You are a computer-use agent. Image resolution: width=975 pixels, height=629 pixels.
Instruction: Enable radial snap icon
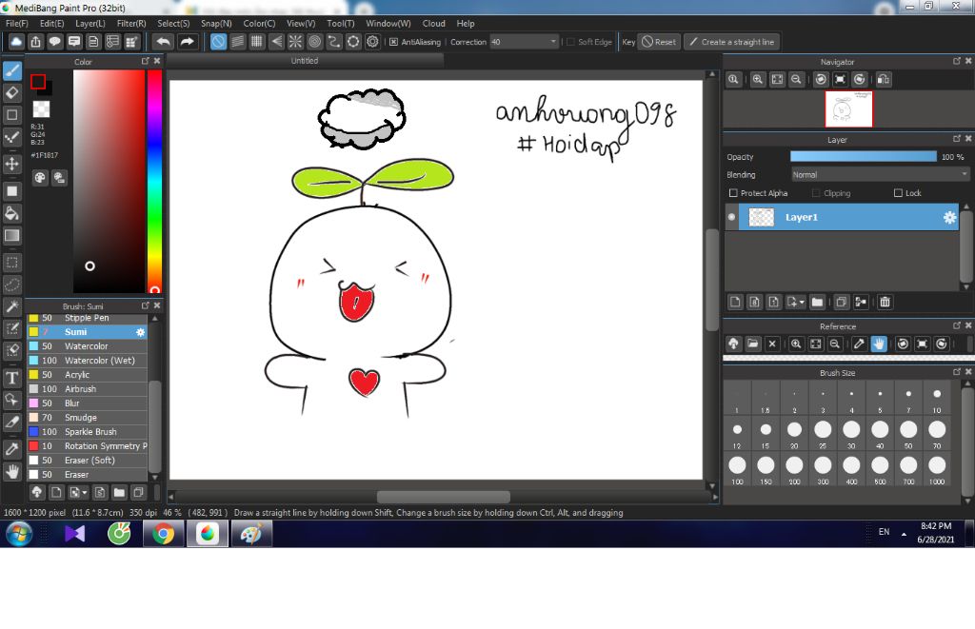pyautogui.click(x=295, y=42)
